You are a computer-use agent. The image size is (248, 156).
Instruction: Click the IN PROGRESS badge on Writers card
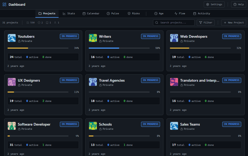pyautogui.click(x=150, y=36)
